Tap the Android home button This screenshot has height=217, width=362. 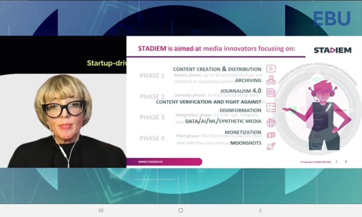(x=181, y=210)
